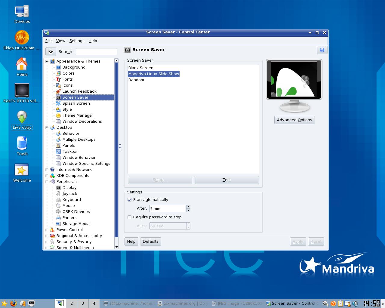Click the Help button at bottom

[131, 241]
